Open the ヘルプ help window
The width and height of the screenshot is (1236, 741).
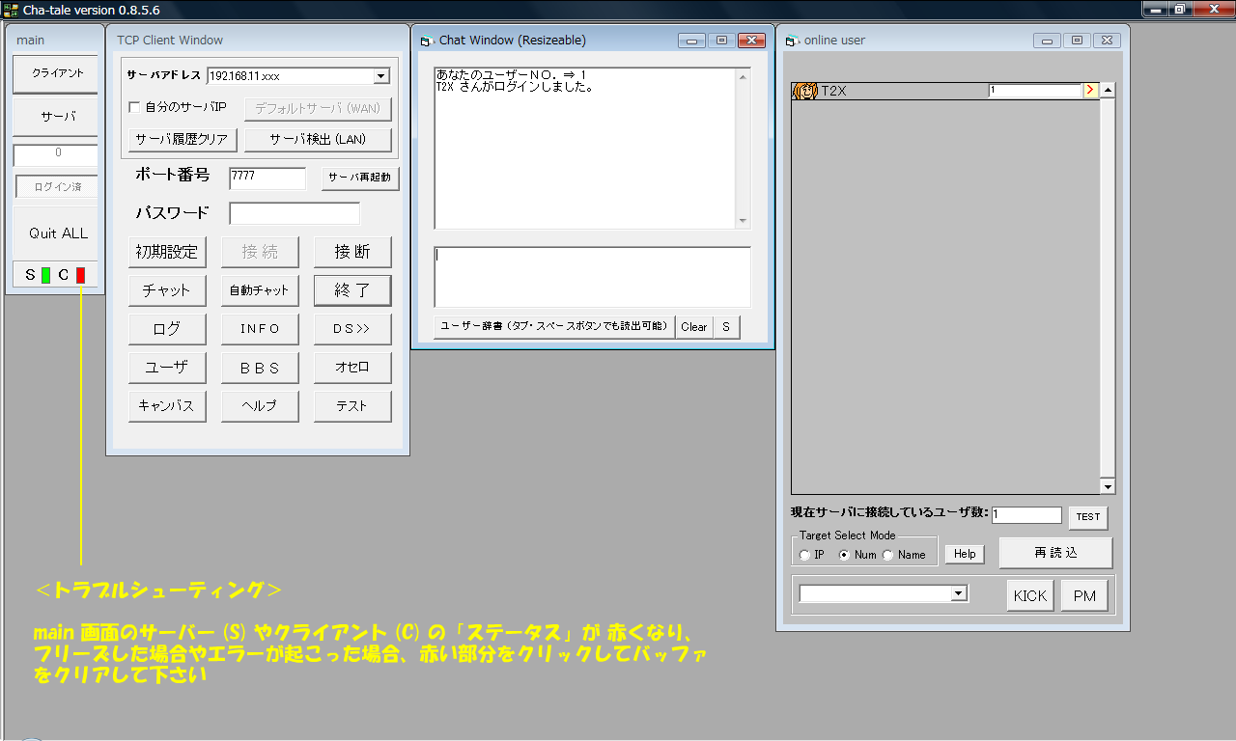pyautogui.click(x=260, y=405)
